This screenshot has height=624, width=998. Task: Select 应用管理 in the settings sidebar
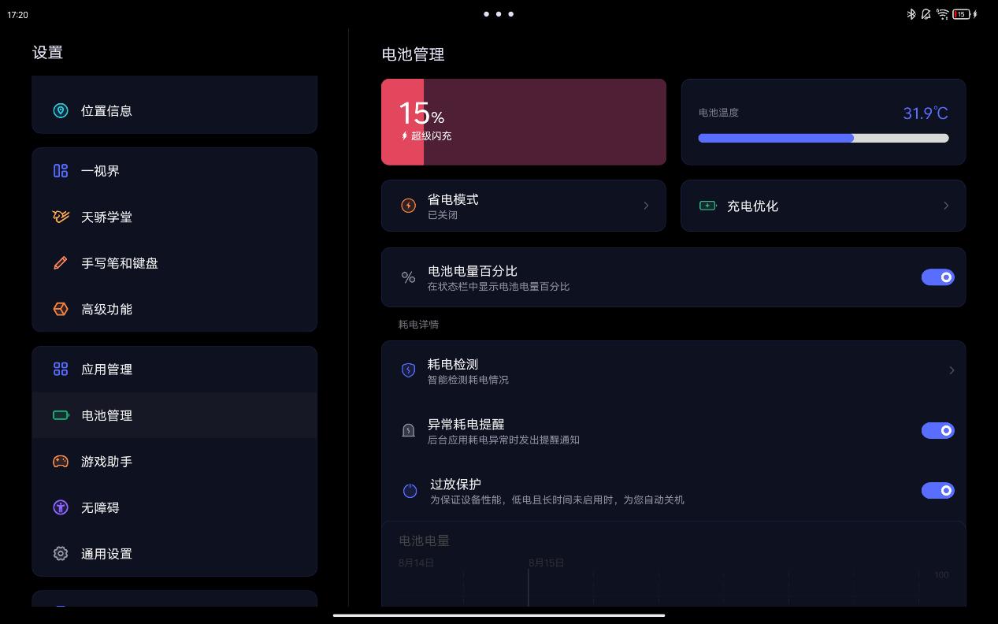175,370
